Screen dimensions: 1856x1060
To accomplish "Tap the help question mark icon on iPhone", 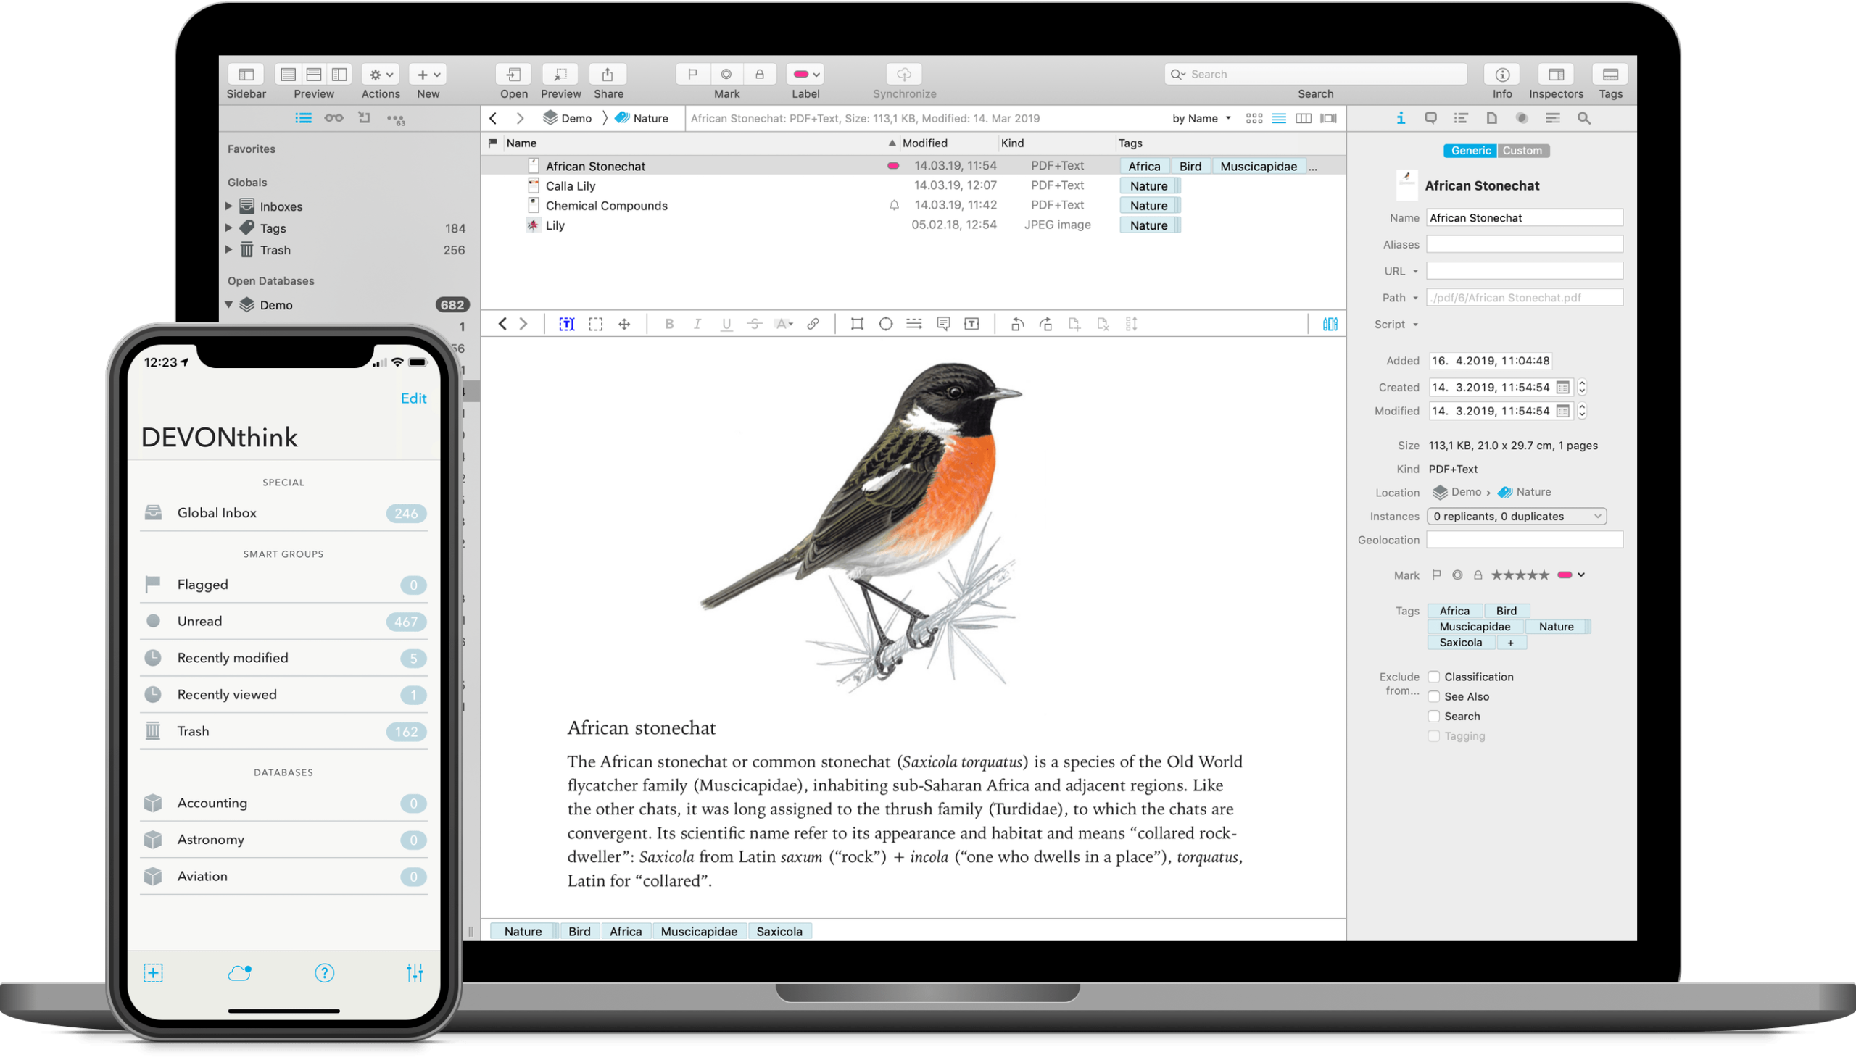I will [x=324, y=972].
